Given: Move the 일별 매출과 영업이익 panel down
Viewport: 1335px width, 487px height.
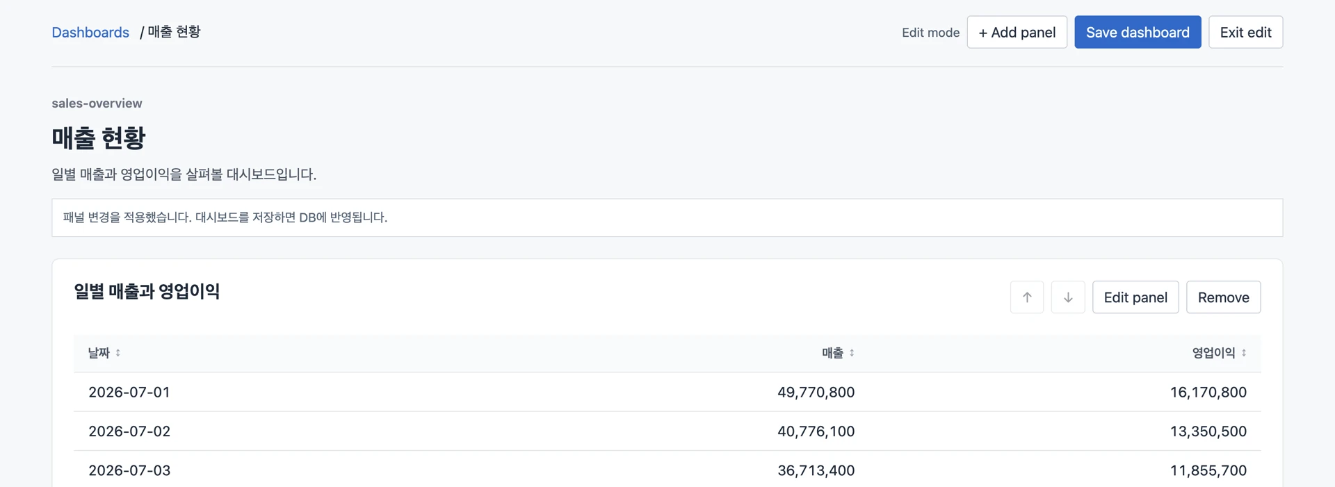Looking at the screenshot, I should [1068, 297].
